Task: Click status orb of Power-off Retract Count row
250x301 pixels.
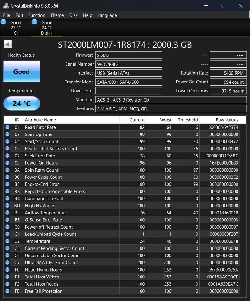Action: point(8,226)
